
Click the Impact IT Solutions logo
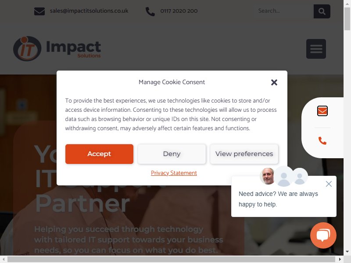click(x=57, y=49)
